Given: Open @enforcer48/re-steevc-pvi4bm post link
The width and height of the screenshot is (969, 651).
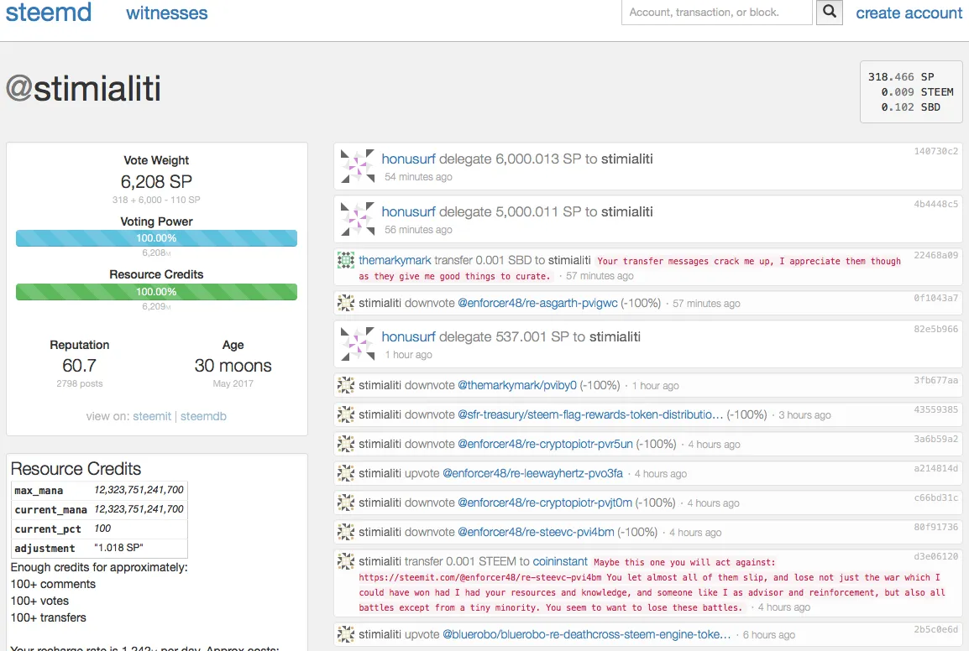Looking at the screenshot, I should click(536, 532).
